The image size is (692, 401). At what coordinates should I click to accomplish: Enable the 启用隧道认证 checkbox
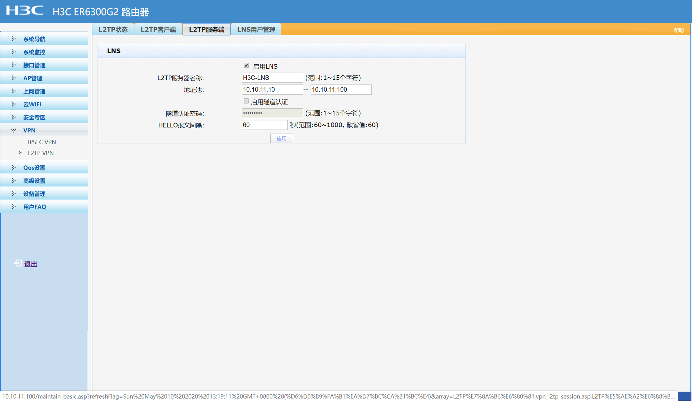(246, 101)
